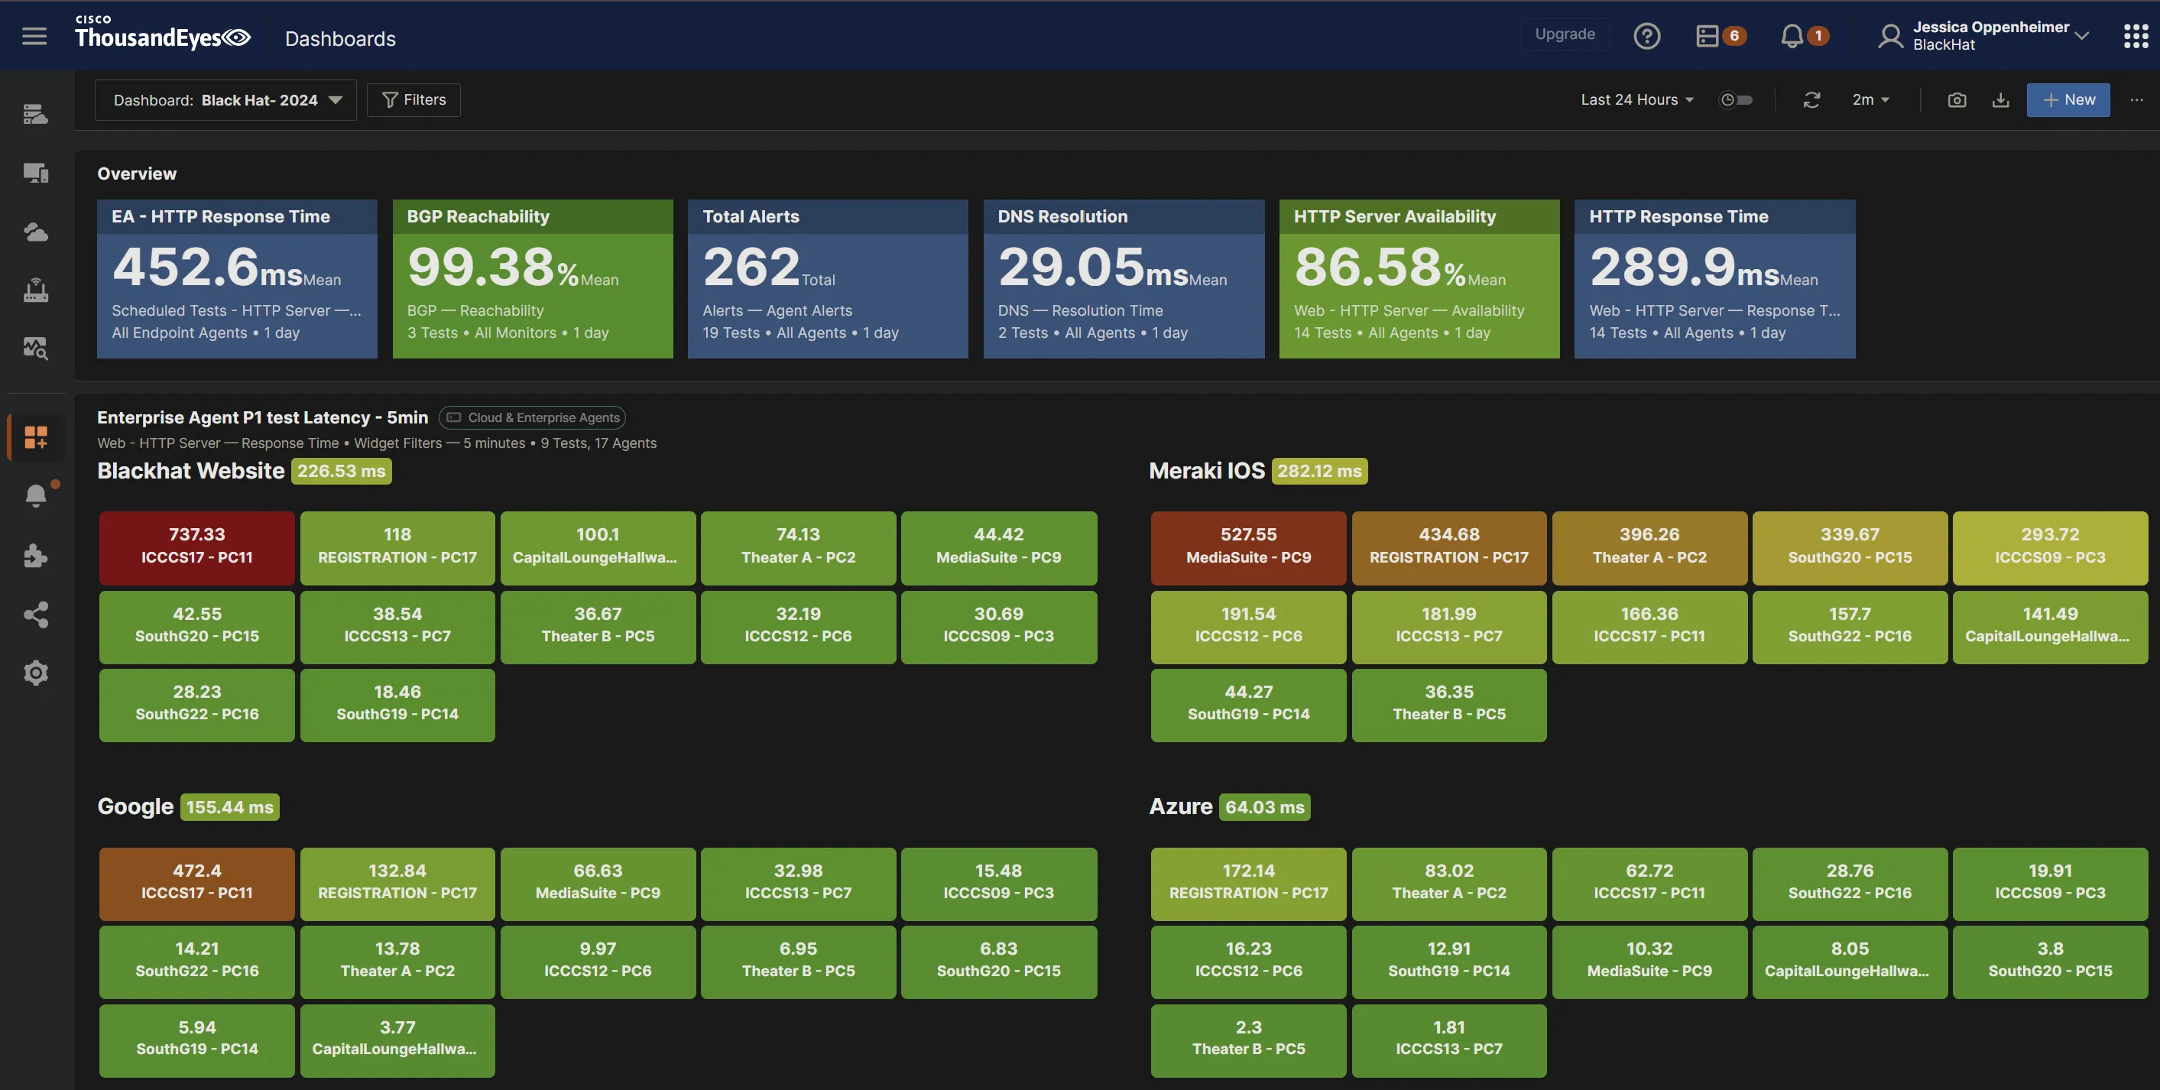Image resolution: width=2160 pixels, height=1090 pixels.
Task: Click the Filters button
Action: pos(414,100)
